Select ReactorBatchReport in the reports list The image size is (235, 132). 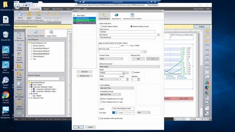click(x=41, y=54)
